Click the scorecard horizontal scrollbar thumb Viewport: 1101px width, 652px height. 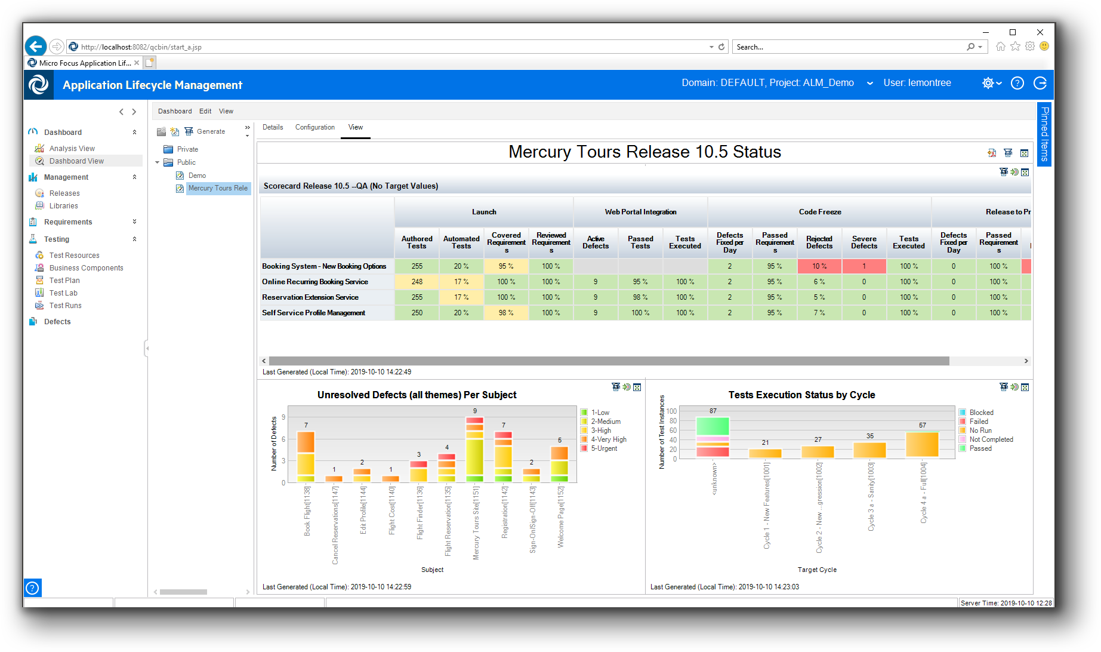coord(609,361)
